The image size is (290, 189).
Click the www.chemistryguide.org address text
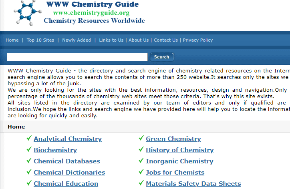[x=91, y=13]
